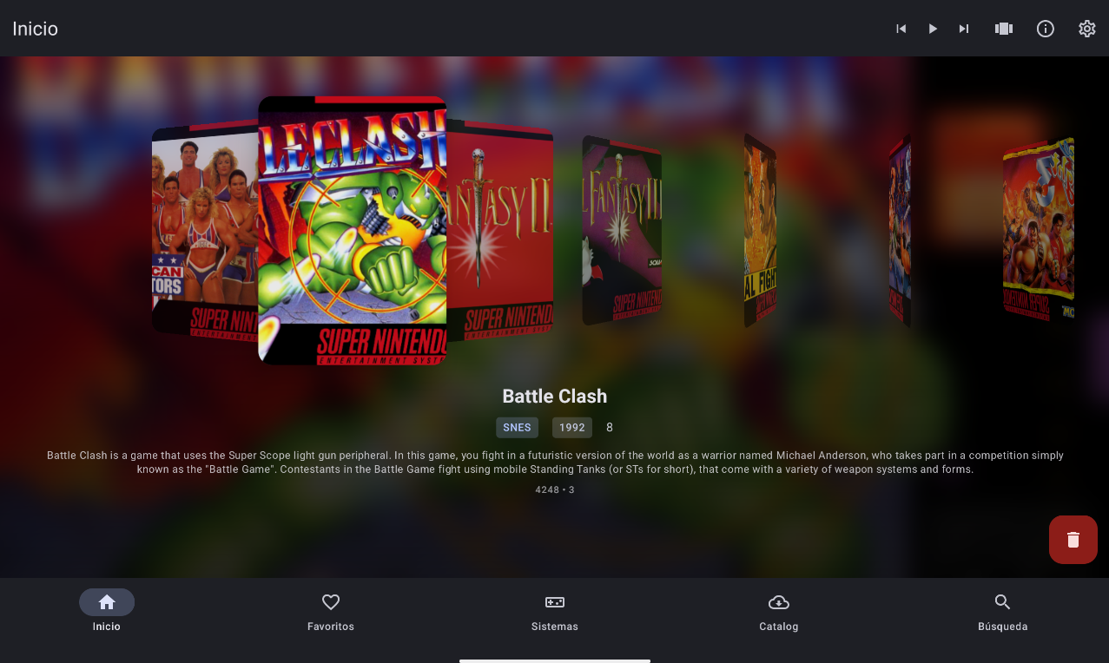Select the American Gladiators cover

coord(206,230)
